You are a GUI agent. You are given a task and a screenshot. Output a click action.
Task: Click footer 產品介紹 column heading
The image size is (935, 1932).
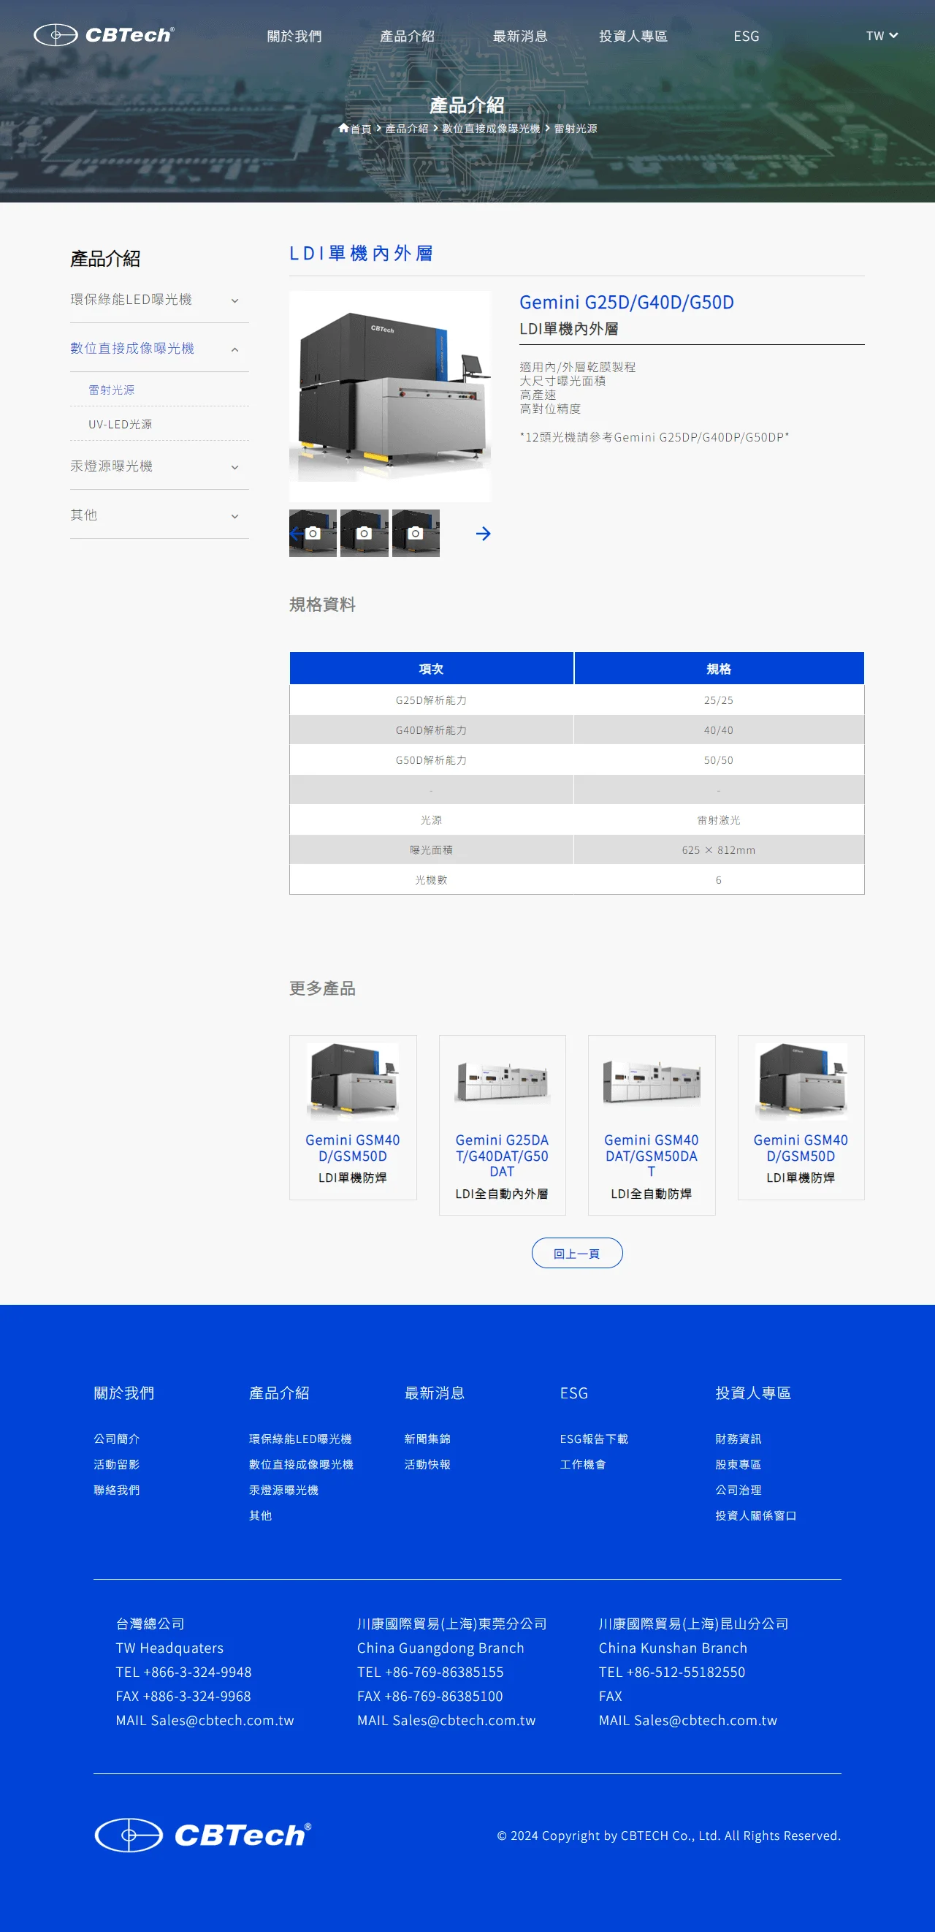click(x=280, y=1393)
